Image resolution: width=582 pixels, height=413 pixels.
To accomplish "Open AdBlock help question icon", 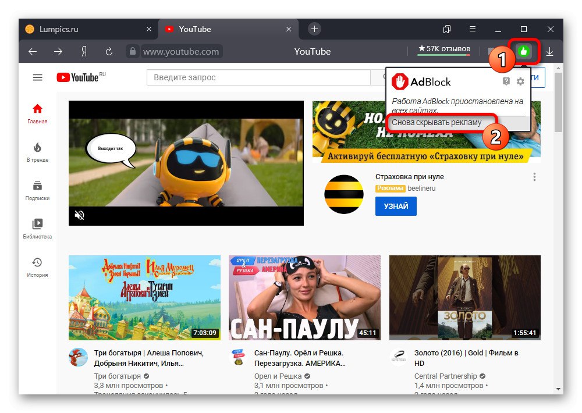I will point(506,81).
